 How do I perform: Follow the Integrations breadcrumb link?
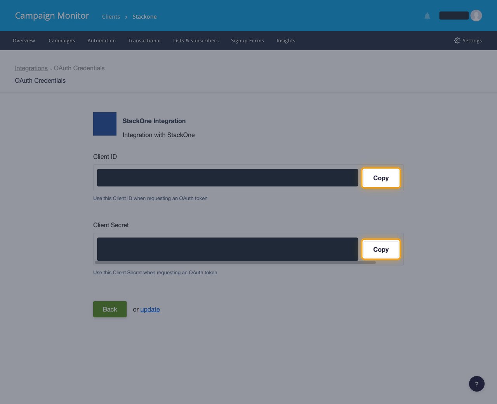[x=31, y=68]
